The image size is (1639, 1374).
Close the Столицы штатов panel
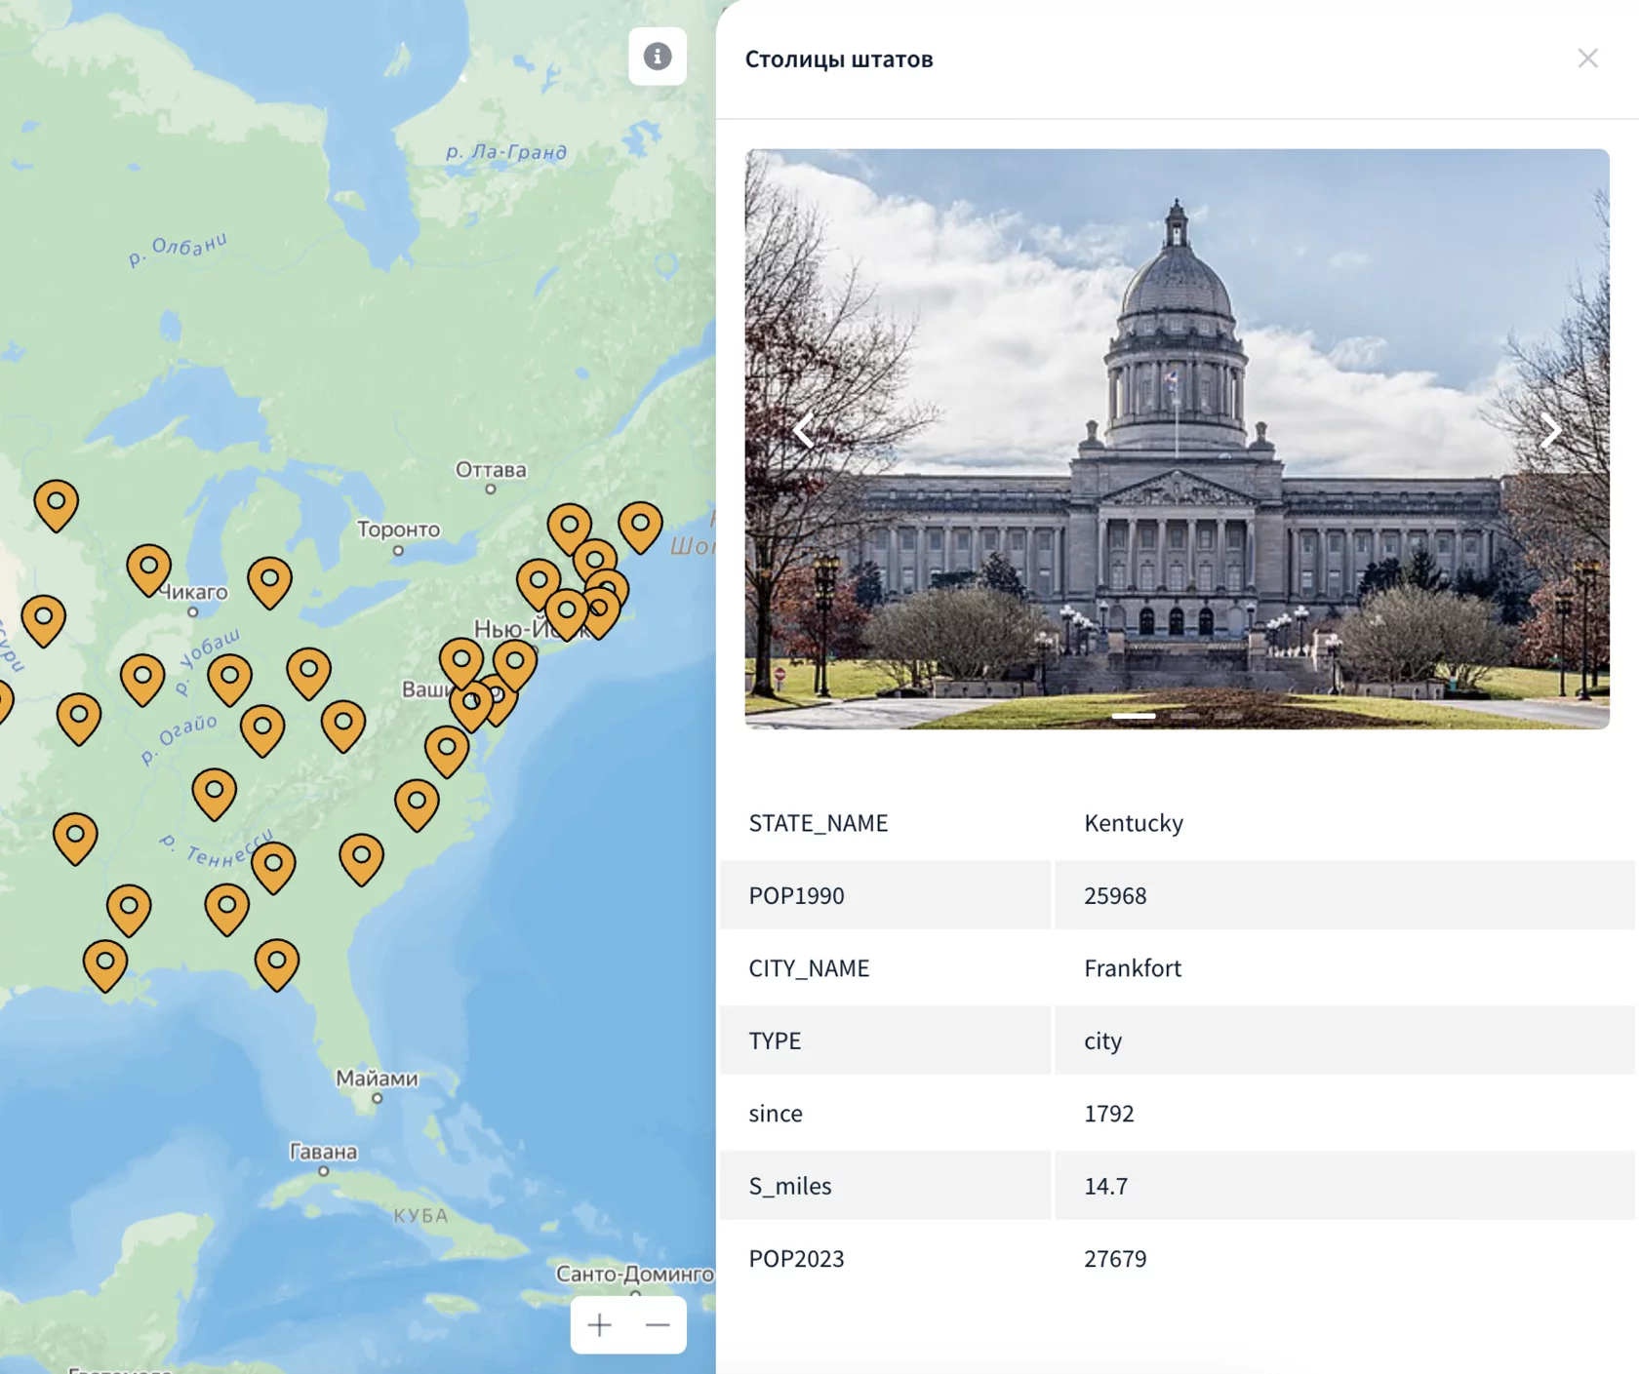coord(1587,59)
